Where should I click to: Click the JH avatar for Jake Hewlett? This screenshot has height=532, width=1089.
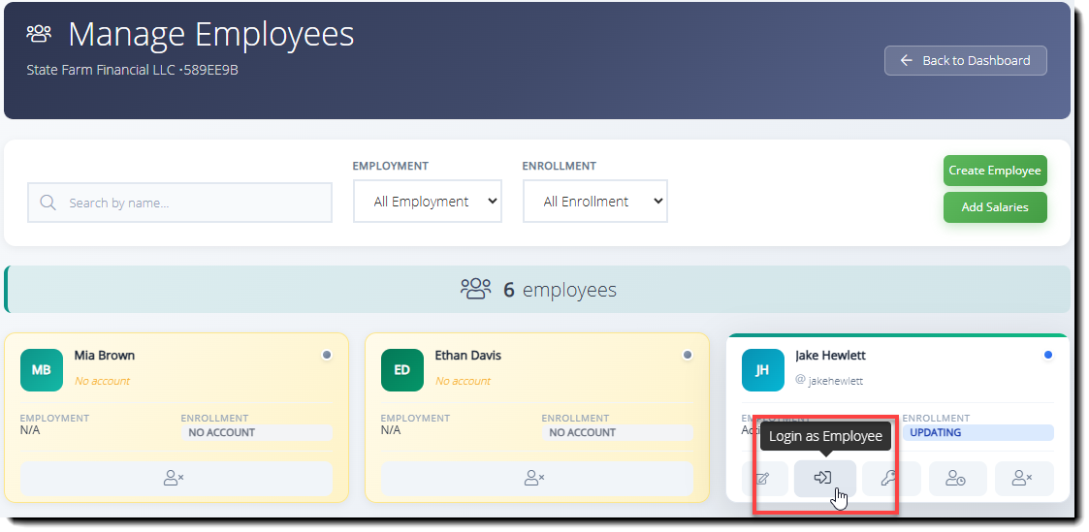762,370
